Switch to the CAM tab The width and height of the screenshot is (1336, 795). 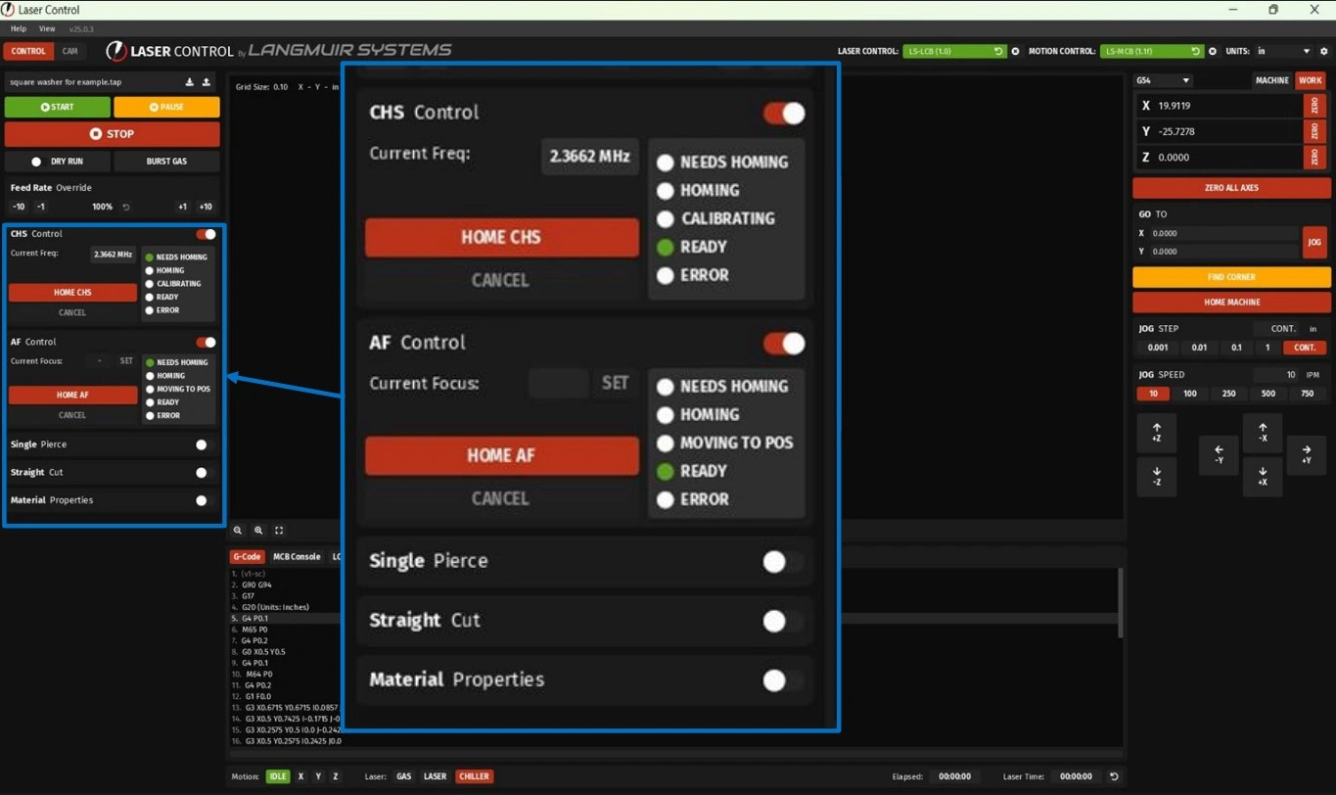[x=70, y=51]
